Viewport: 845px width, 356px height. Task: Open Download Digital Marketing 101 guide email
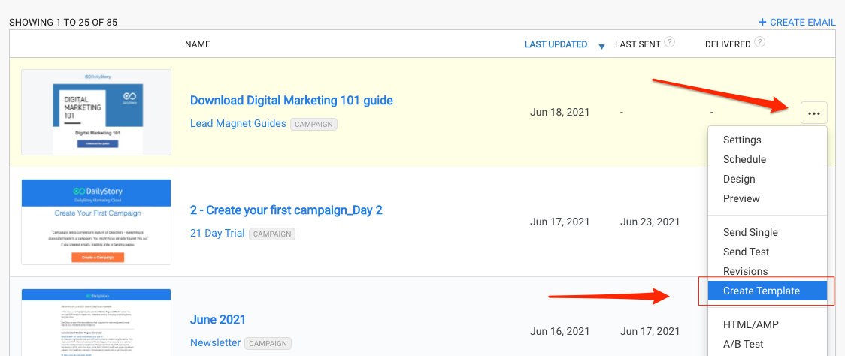click(x=292, y=101)
